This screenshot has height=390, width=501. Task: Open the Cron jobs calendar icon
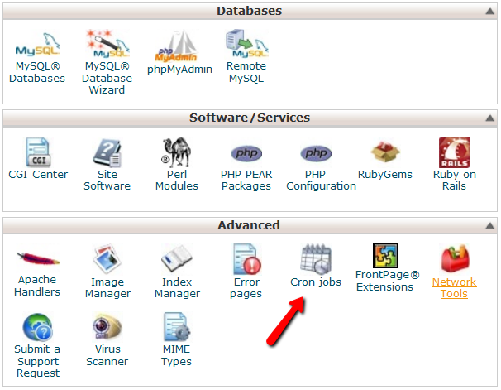click(315, 259)
